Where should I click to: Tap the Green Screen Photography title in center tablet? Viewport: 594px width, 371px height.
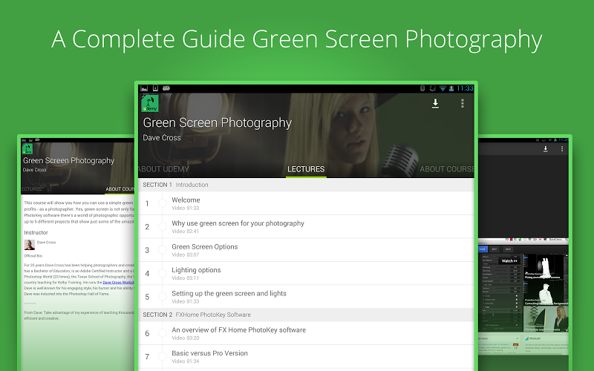coord(217,123)
